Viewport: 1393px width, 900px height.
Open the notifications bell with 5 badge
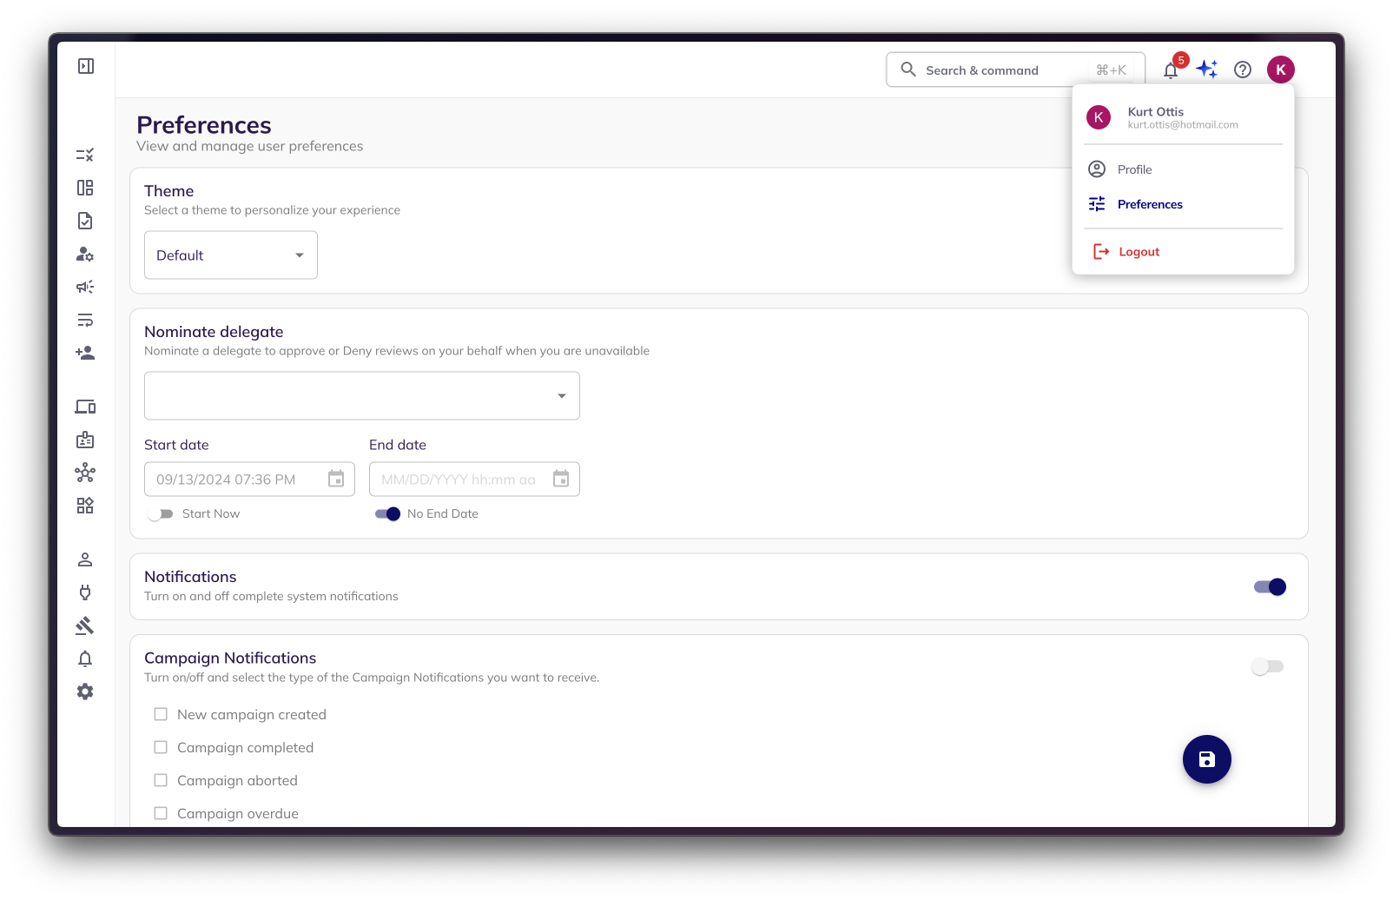point(1171,70)
